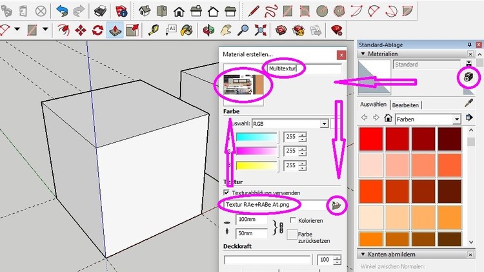This screenshot has width=484, height=272.
Task: Adjust the yellow blue-channel slider
Action: click(x=257, y=165)
